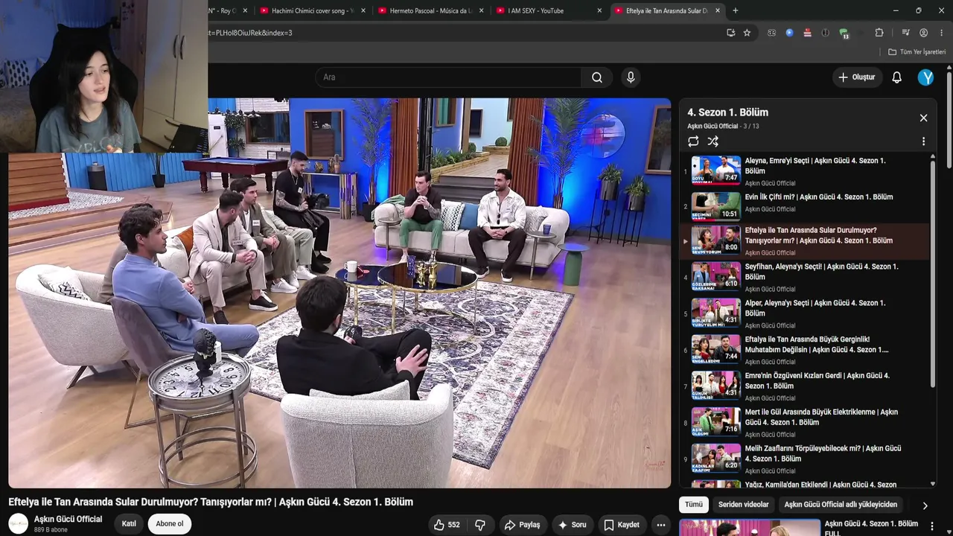Close the Hermeto Pascoal tab
The image size is (953, 536).
coord(481,10)
